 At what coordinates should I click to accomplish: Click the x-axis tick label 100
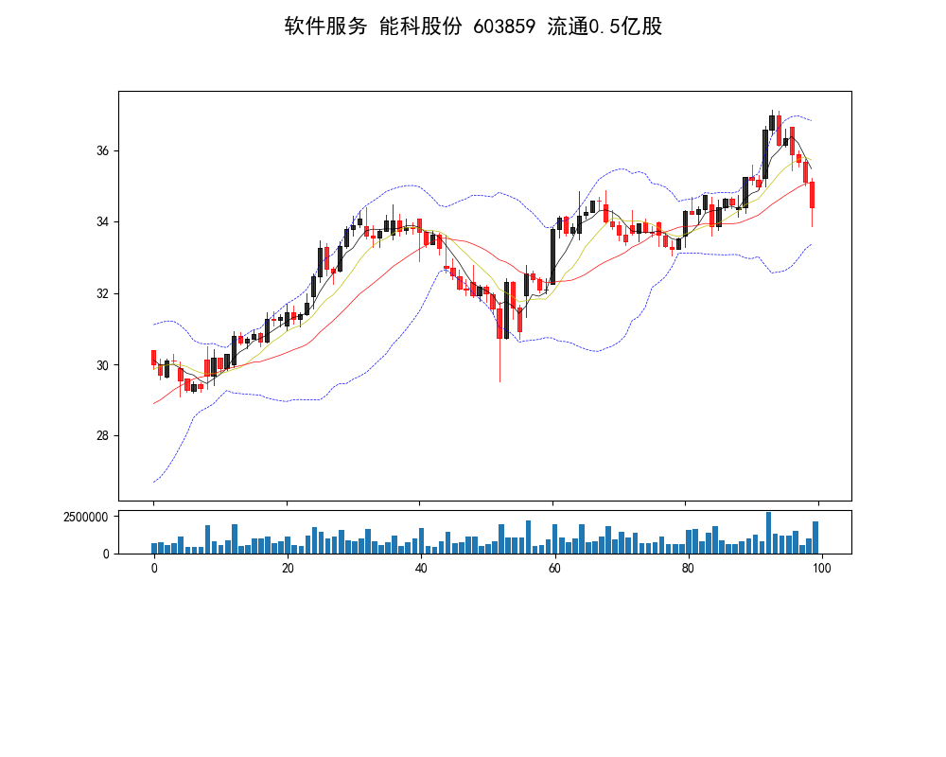pos(821,568)
